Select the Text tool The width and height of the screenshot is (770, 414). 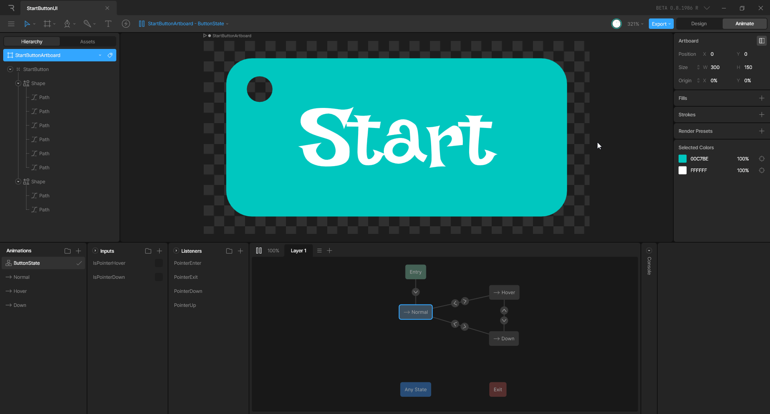(108, 24)
